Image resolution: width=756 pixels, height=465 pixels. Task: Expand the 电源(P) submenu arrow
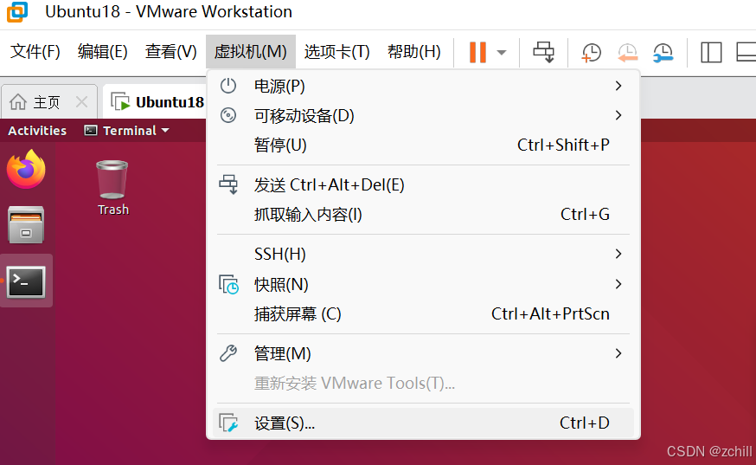618,86
